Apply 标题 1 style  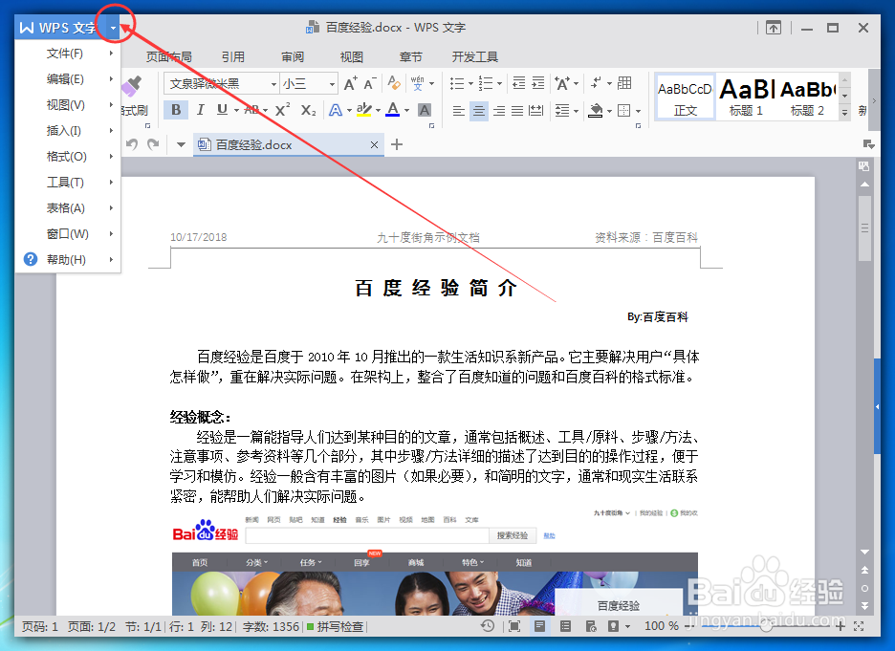[x=746, y=97]
